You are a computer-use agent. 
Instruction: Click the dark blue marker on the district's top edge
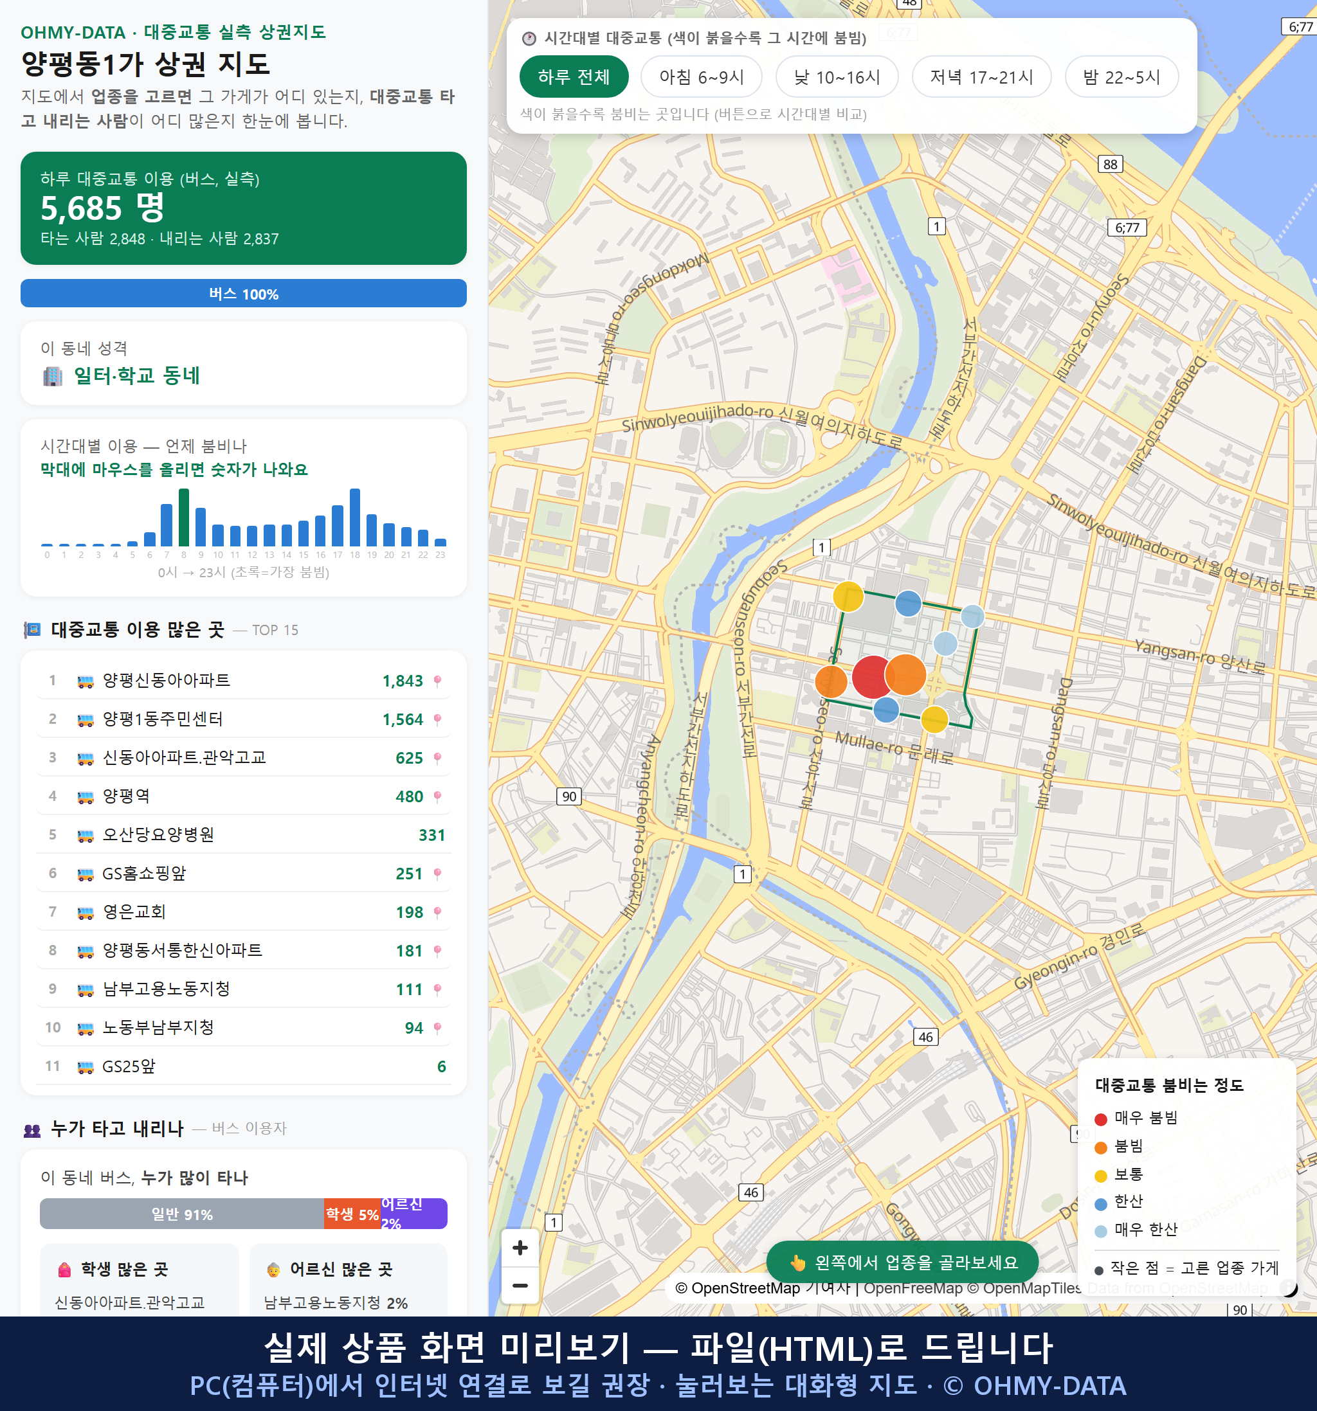[x=908, y=604]
